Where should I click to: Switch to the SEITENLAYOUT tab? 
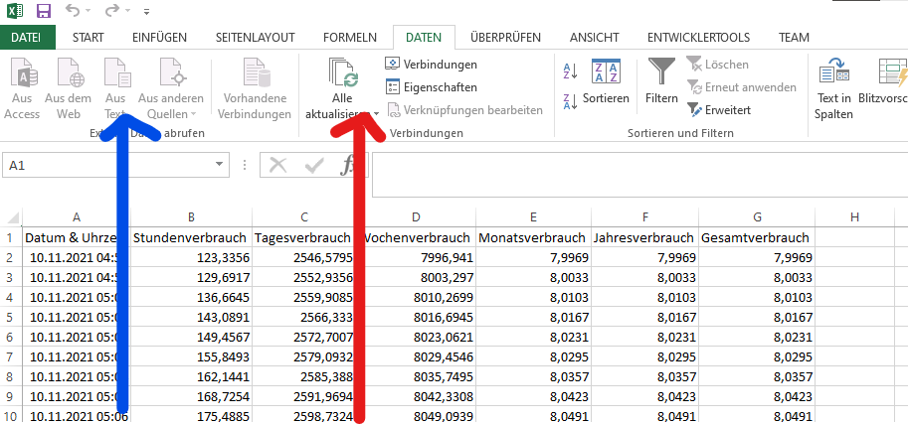[255, 38]
